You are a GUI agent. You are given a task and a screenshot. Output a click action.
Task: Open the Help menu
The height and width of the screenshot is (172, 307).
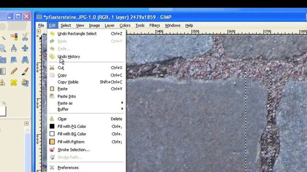189,25
